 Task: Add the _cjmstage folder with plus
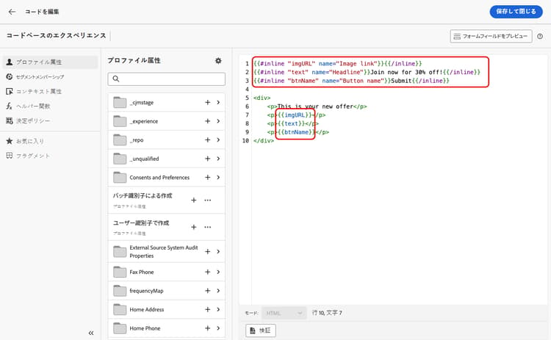208,102
